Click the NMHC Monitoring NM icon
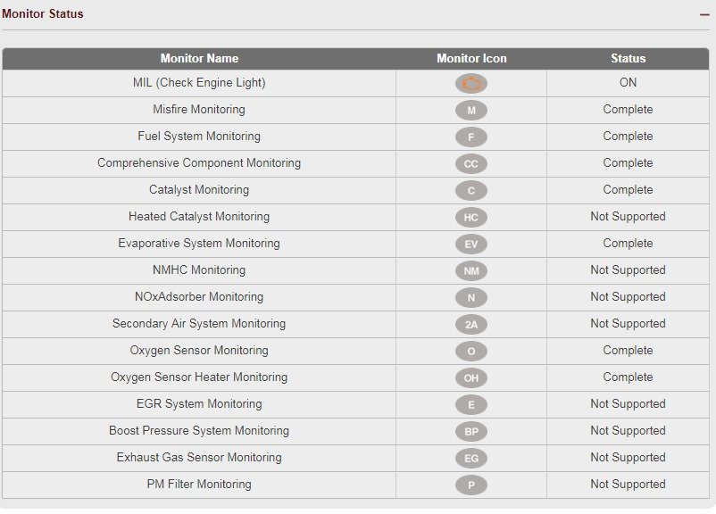716x514 pixels. pyautogui.click(x=471, y=270)
